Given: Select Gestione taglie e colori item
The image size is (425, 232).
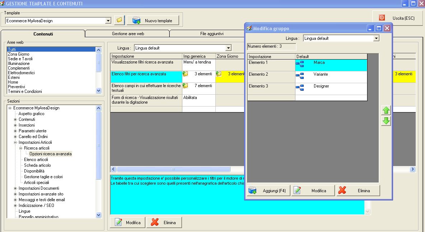Looking at the screenshot, I should [43, 177].
